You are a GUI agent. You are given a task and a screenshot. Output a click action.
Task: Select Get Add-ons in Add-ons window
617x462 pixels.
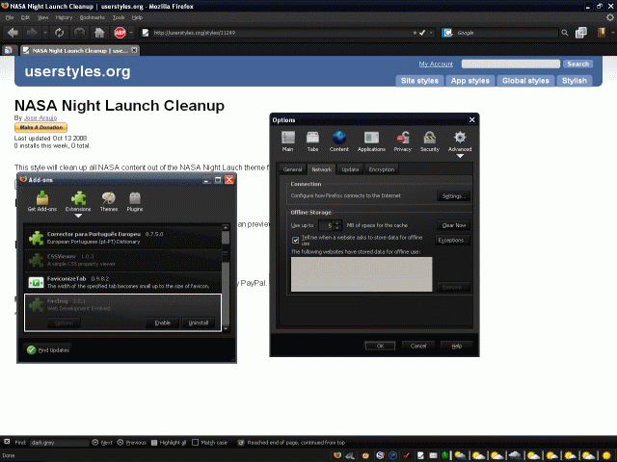coord(42,201)
